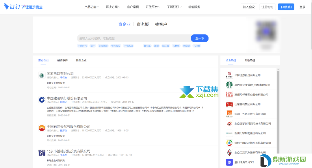
Task: Click the 北京市基础设施投资 logo icon
Action: click(x=42, y=153)
